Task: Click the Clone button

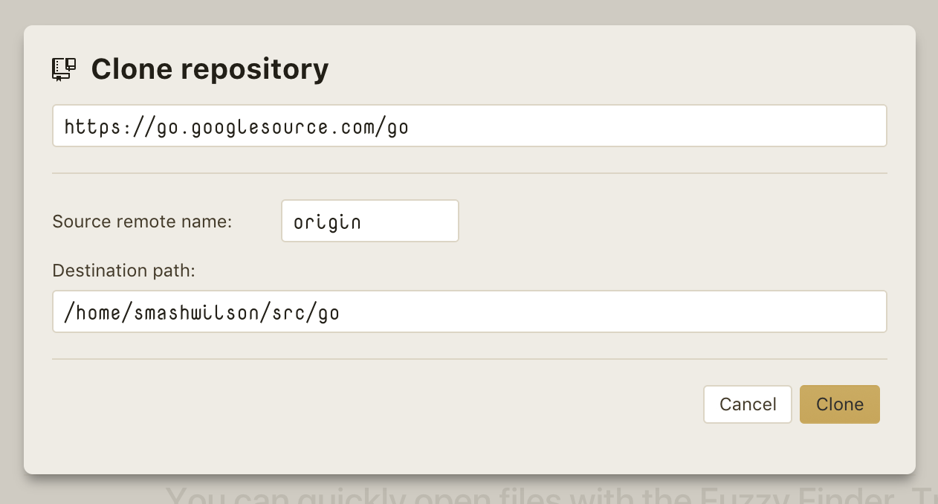Action: pos(840,404)
